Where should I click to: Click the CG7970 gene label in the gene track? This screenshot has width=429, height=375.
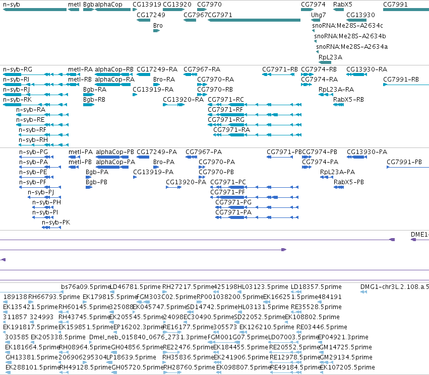[209, 5]
